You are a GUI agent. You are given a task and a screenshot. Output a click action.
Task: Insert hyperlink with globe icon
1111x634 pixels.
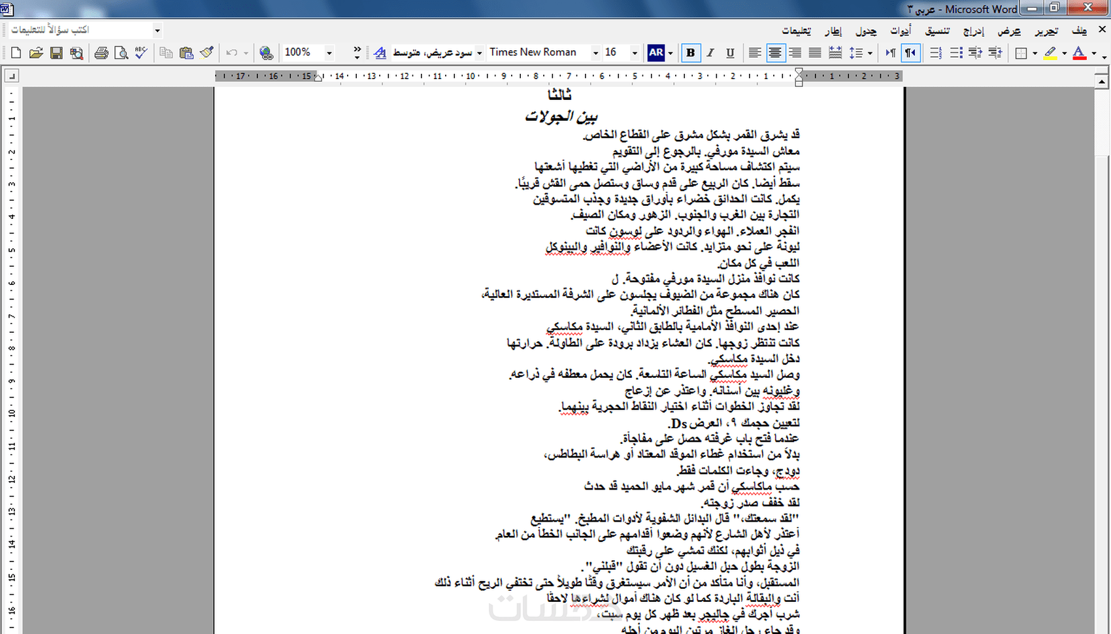(266, 53)
